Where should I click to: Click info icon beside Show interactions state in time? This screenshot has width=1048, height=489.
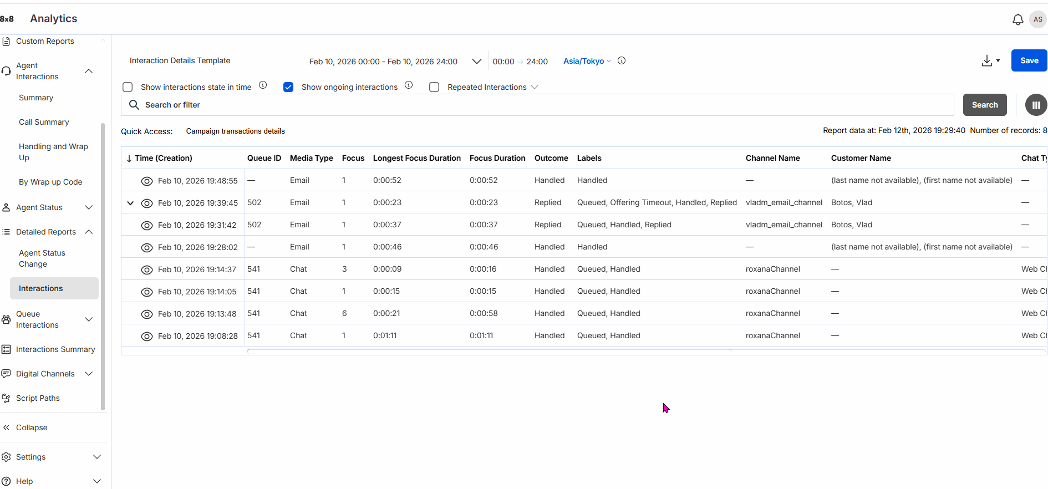pyautogui.click(x=263, y=85)
